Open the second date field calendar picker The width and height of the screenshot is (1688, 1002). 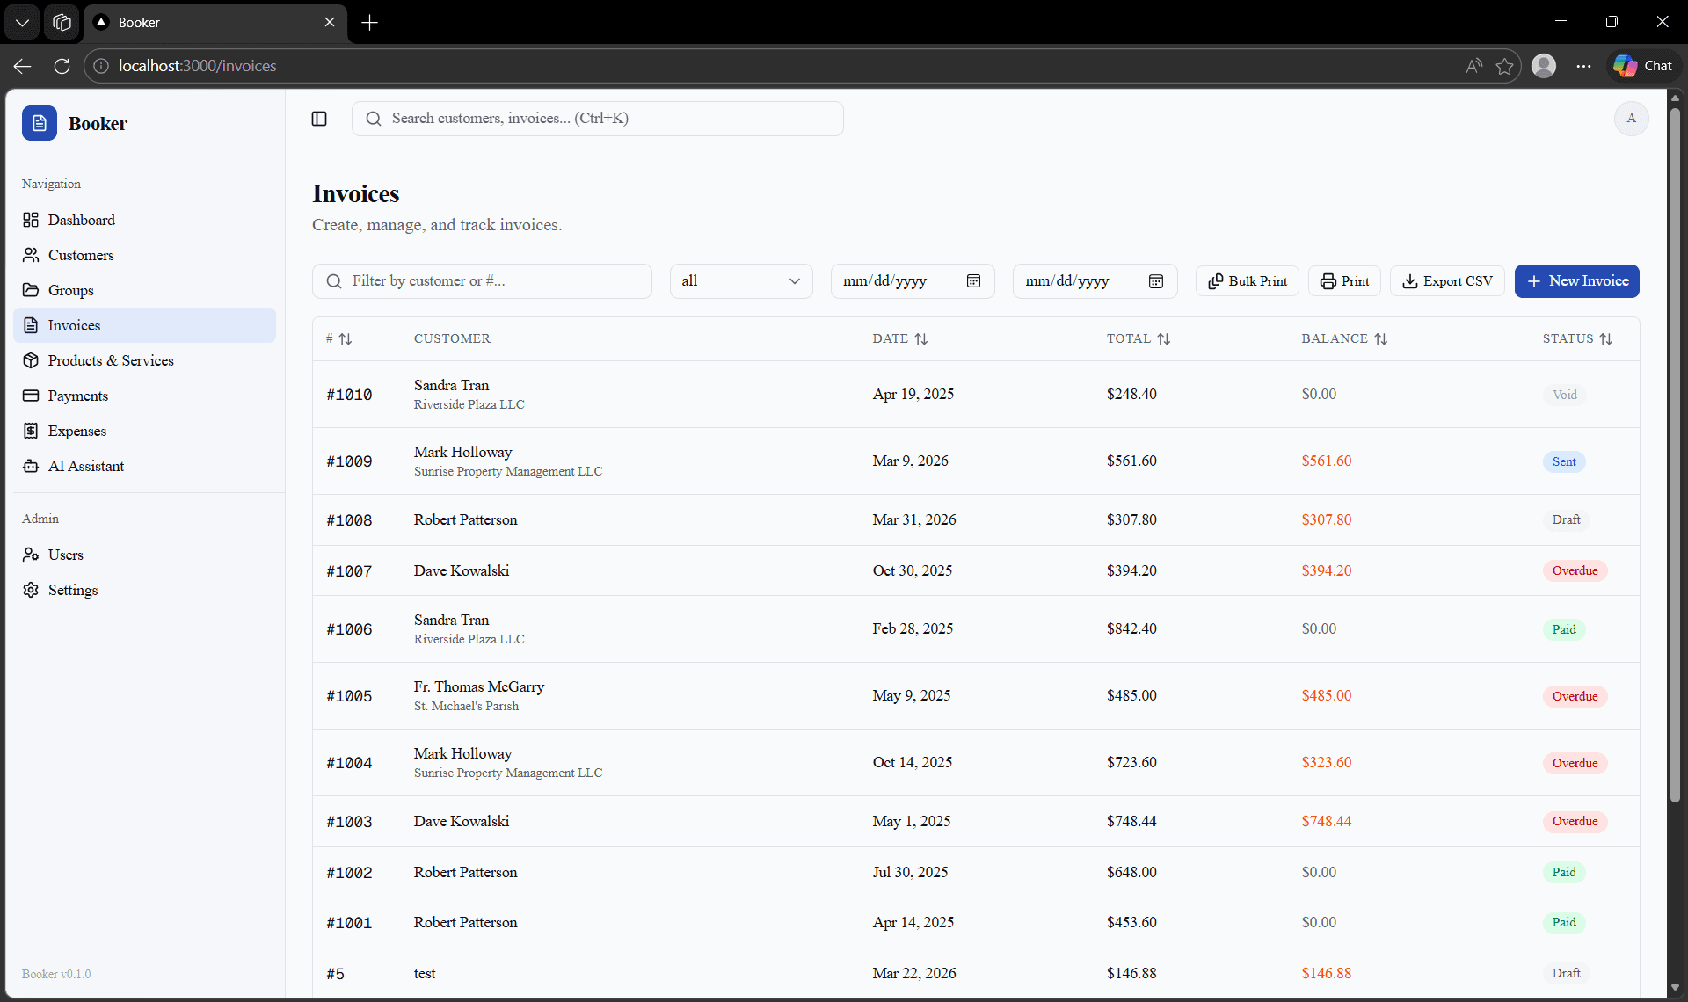click(x=1155, y=280)
